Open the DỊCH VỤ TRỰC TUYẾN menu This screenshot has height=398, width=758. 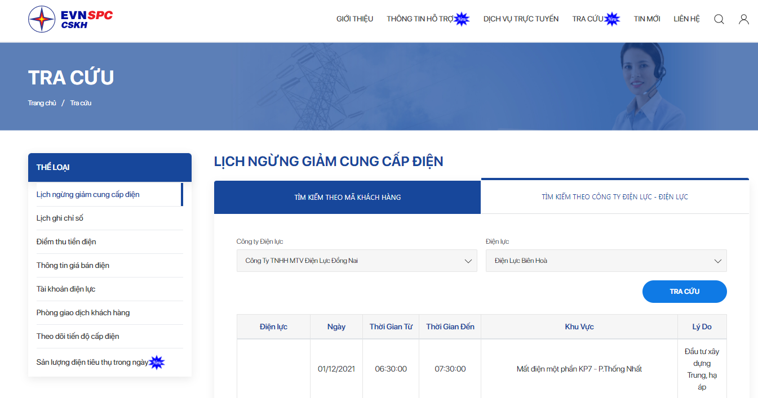pos(521,19)
